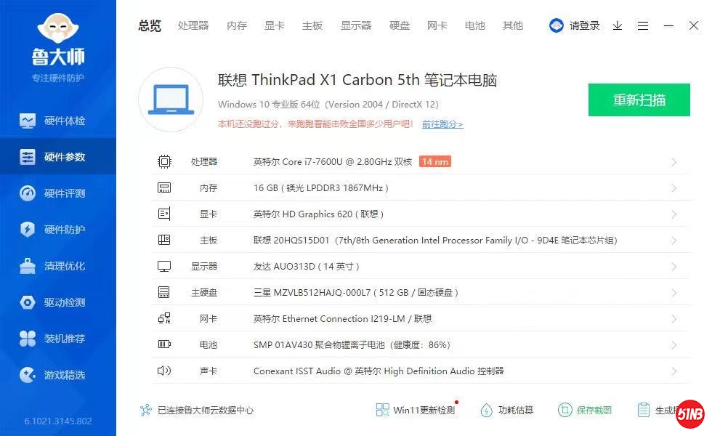Select 硬件评测 gauge icon in sidebar
Screen dimensions: 712x436
coord(28,193)
